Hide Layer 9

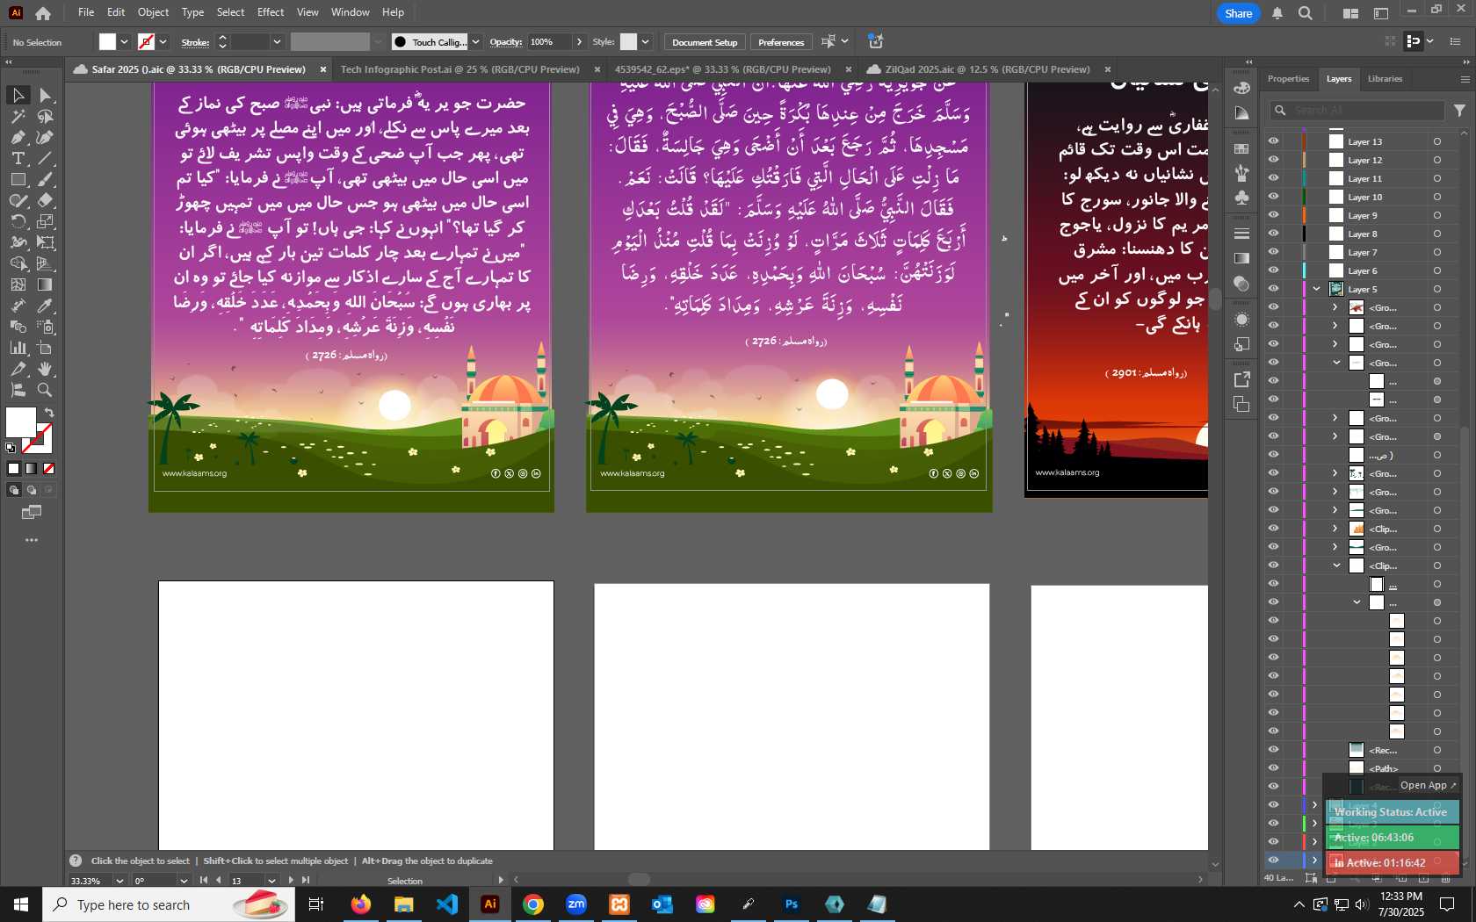pyautogui.click(x=1273, y=215)
